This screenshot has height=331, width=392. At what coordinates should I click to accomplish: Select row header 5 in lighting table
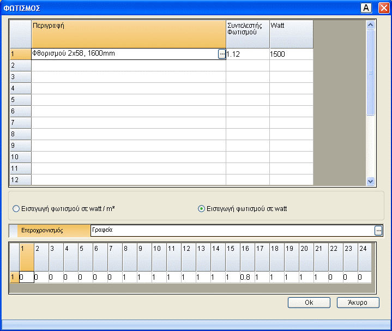click(21, 100)
